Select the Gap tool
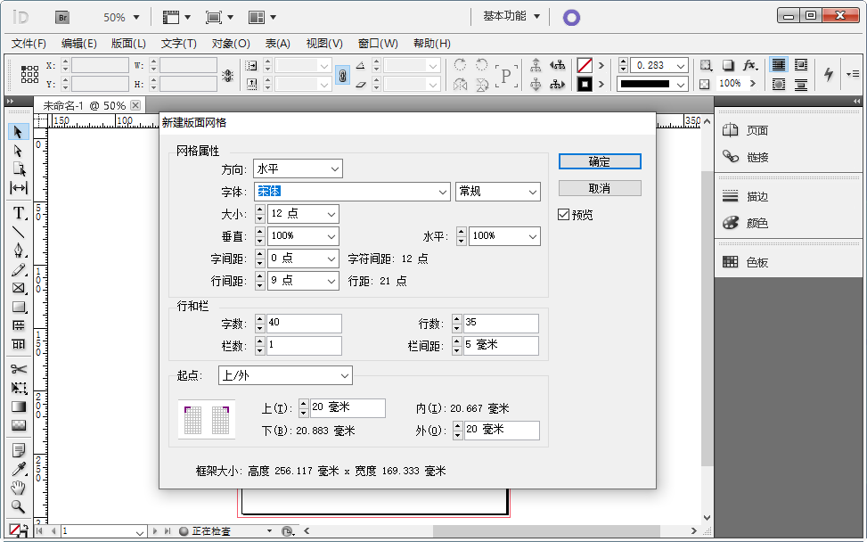This screenshot has height=542, width=867. (x=18, y=188)
